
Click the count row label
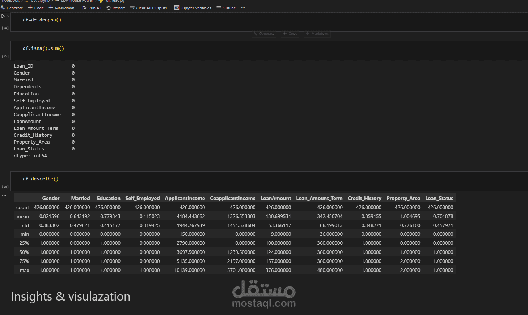tap(22, 207)
